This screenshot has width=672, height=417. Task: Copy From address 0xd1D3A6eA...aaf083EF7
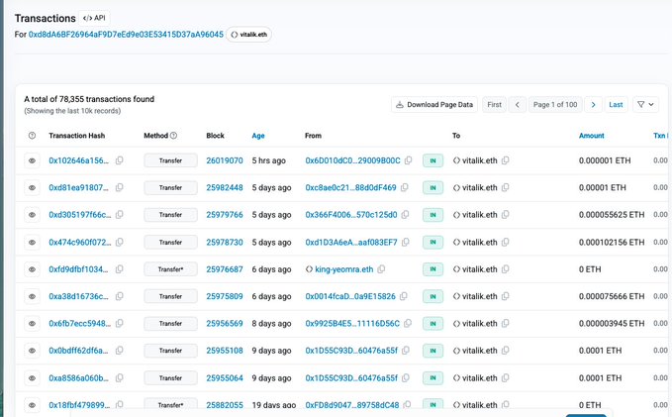pos(406,242)
